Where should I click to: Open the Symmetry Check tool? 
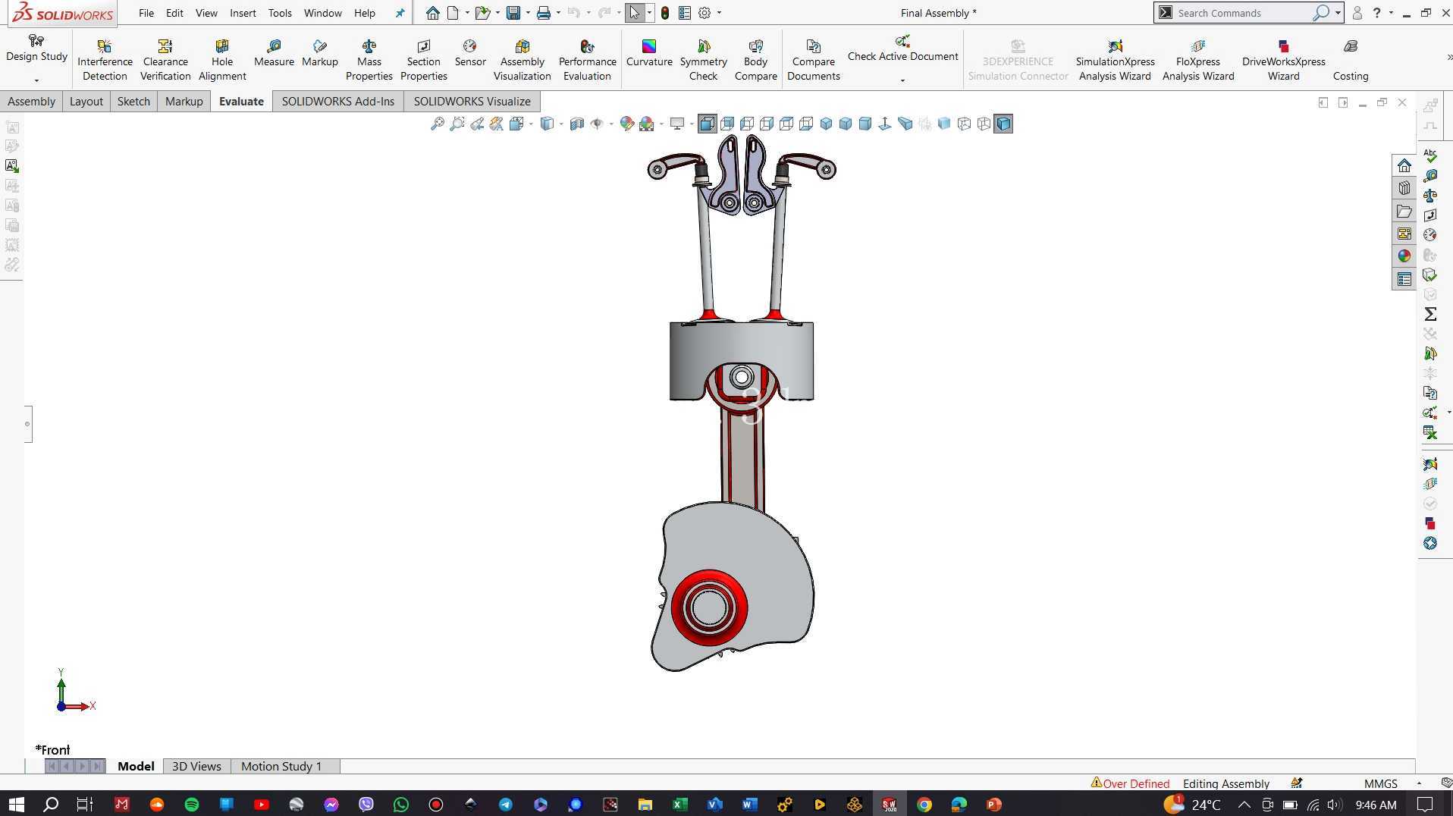[x=703, y=59]
